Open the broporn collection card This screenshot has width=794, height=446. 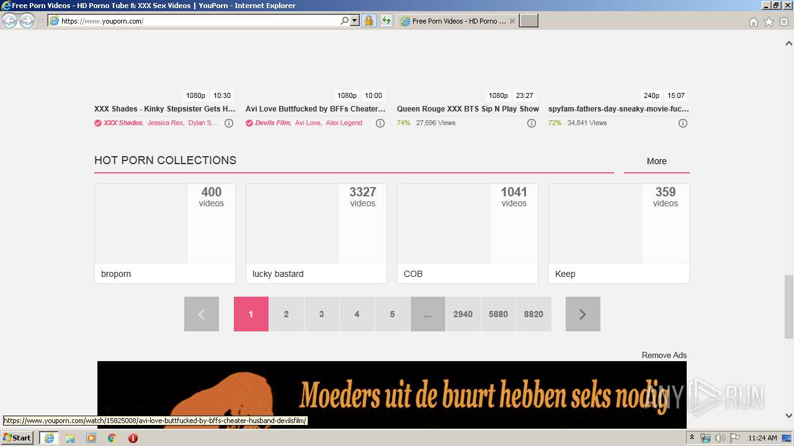pyautogui.click(x=165, y=234)
